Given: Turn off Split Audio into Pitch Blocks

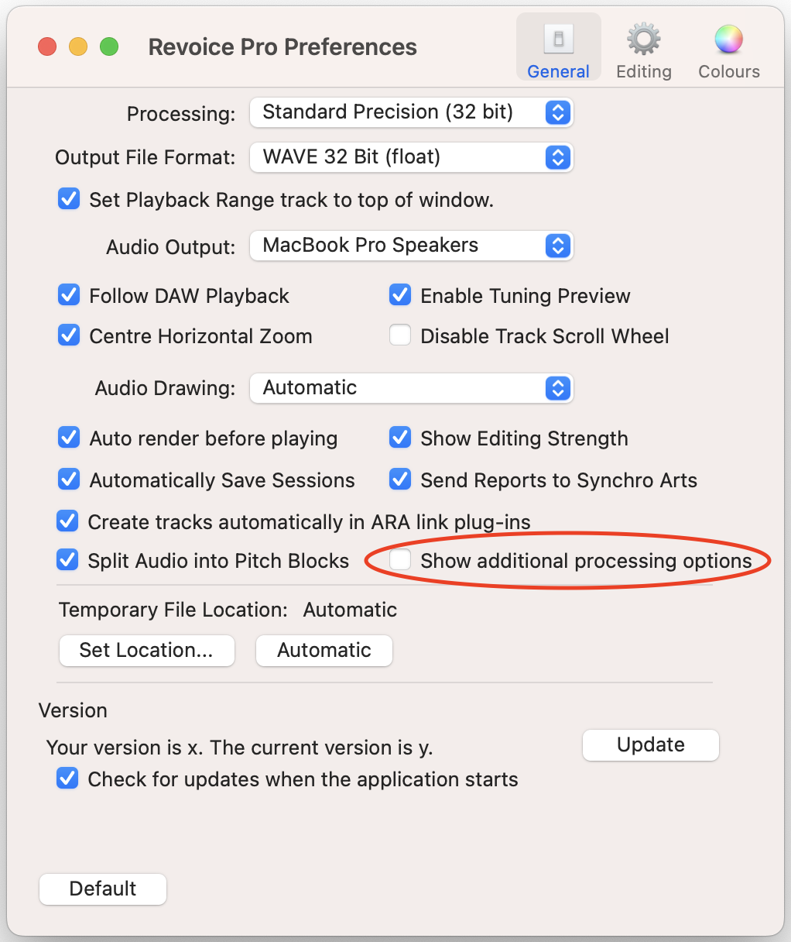Looking at the screenshot, I should 68,559.
